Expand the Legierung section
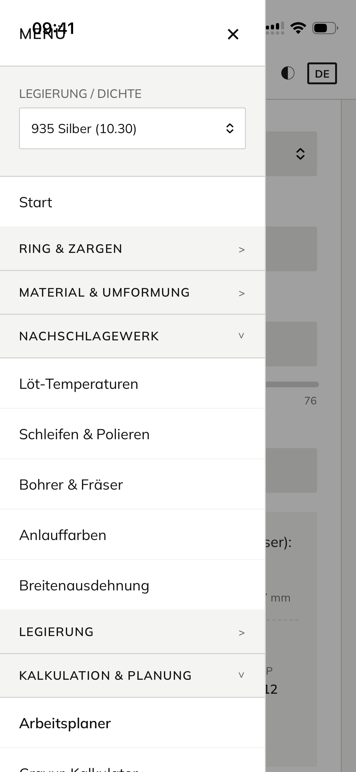The height and width of the screenshot is (772, 356). coord(132,632)
